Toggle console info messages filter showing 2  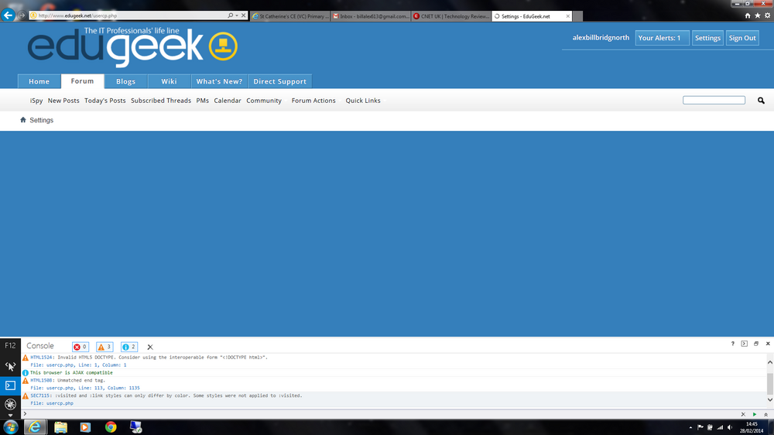(x=128, y=347)
